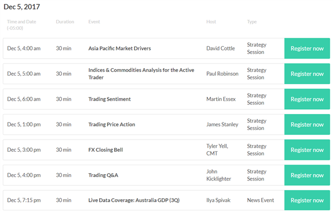The width and height of the screenshot is (333, 212).
Task: Open the Trading Q&A event title
Action: (103, 175)
